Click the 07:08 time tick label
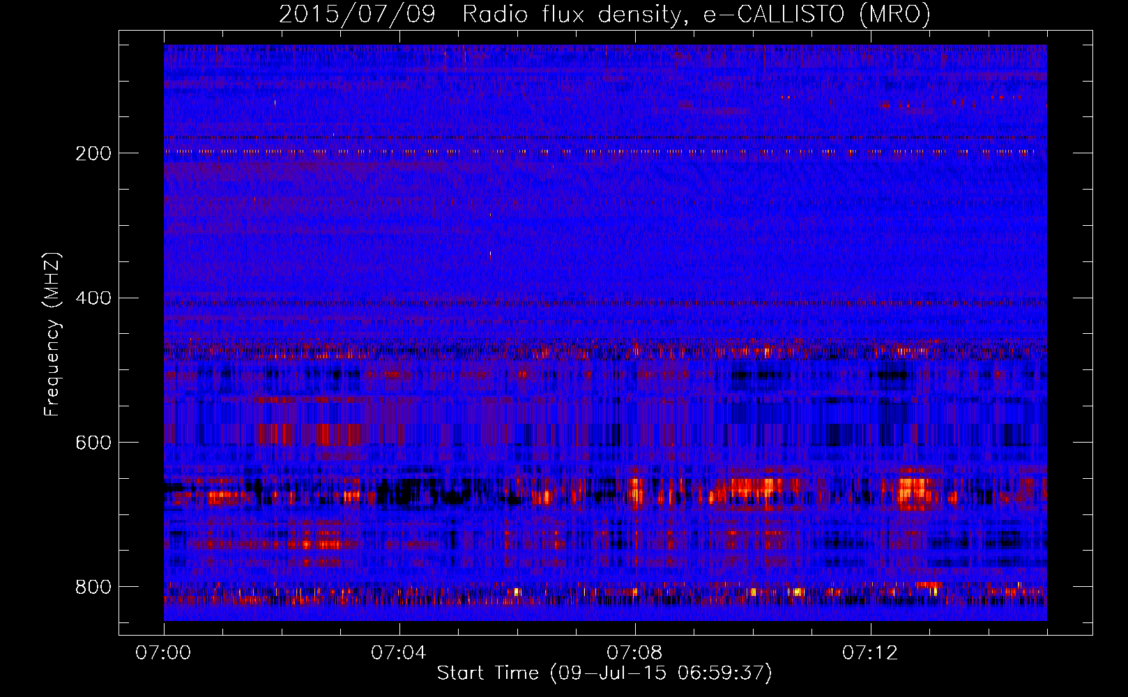1128x697 pixels. [x=634, y=653]
